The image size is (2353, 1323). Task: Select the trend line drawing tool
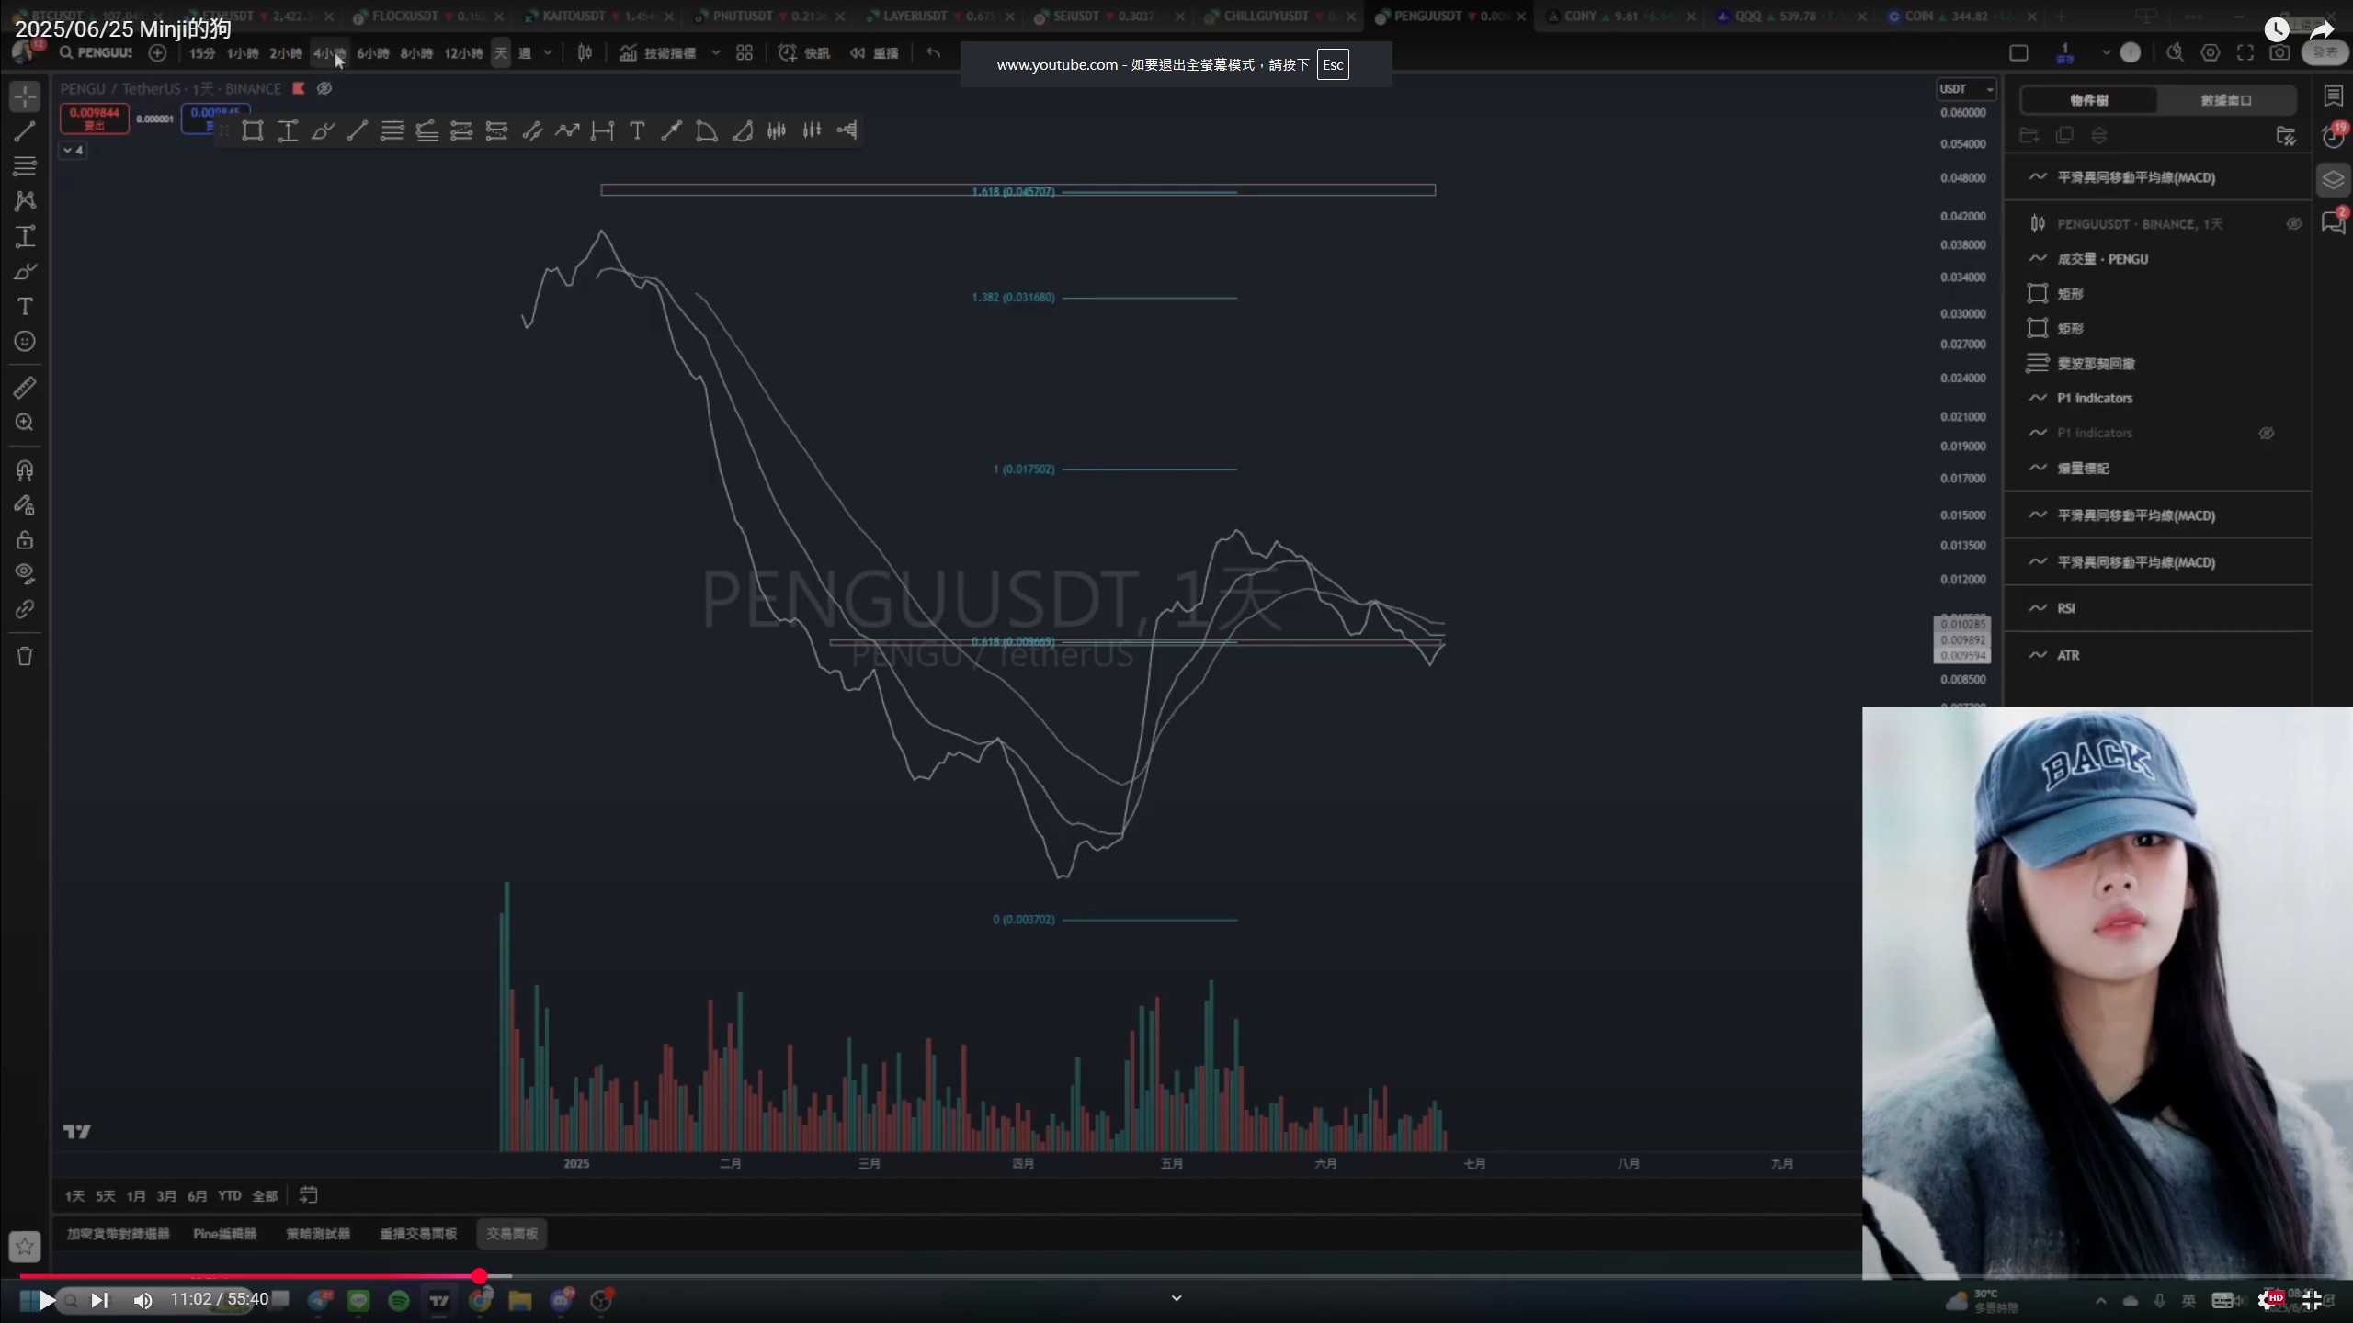[25, 131]
